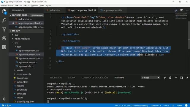Open the 1: node terminal dropdown
This screenshot has width=190, height=107.
[151, 78]
